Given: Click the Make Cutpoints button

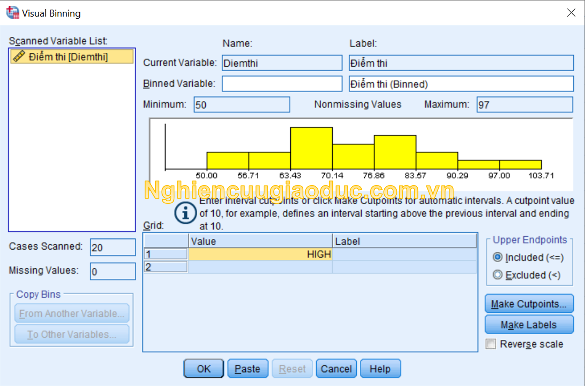Looking at the screenshot, I should [x=529, y=304].
